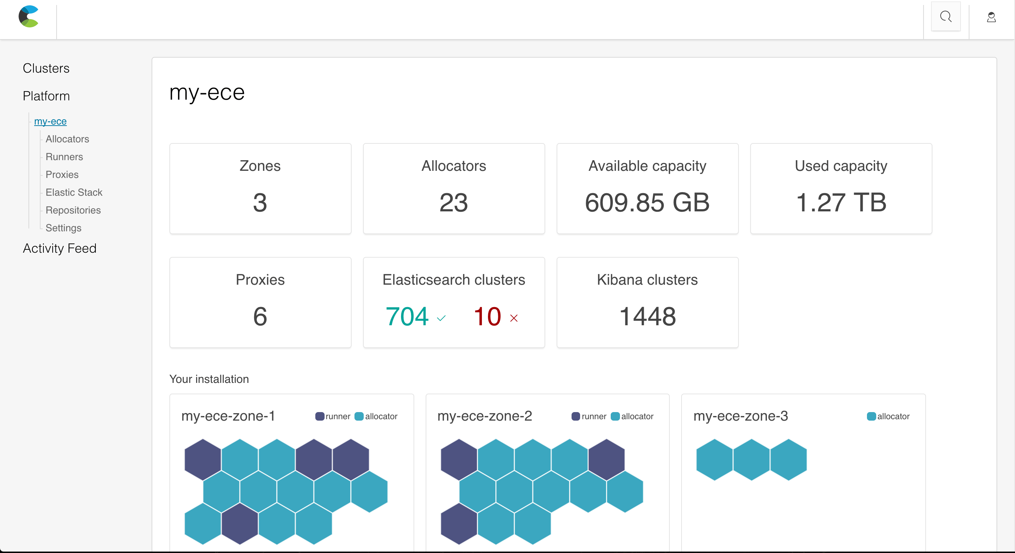The height and width of the screenshot is (553, 1015).
Task: Click first runner hexagon in my-ece-zone-1
Action: pyautogui.click(x=203, y=459)
